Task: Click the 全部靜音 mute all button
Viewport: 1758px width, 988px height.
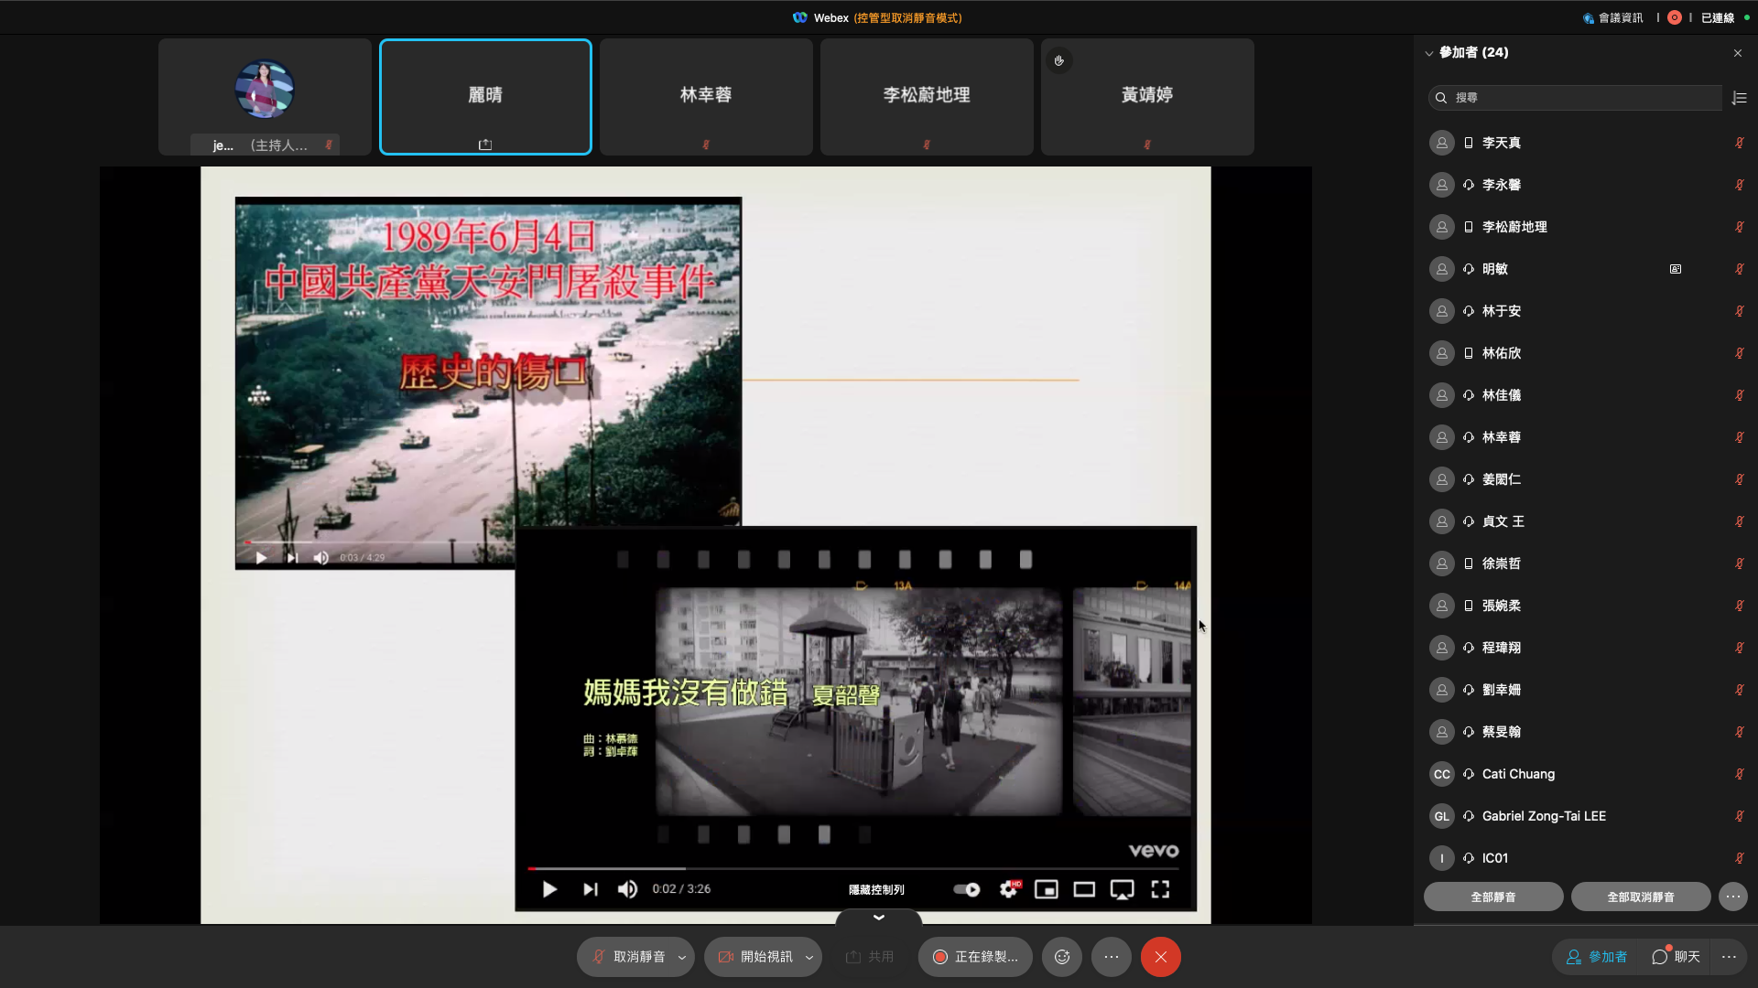Action: click(x=1492, y=897)
